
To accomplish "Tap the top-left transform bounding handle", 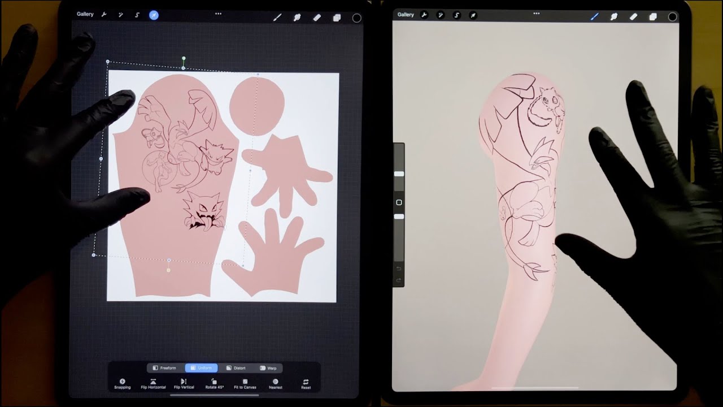I will [108, 62].
